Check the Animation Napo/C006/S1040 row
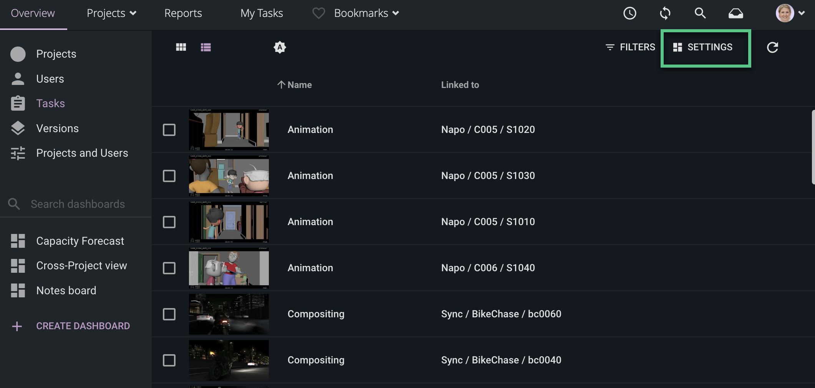815x388 pixels. click(x=169, y=268)
